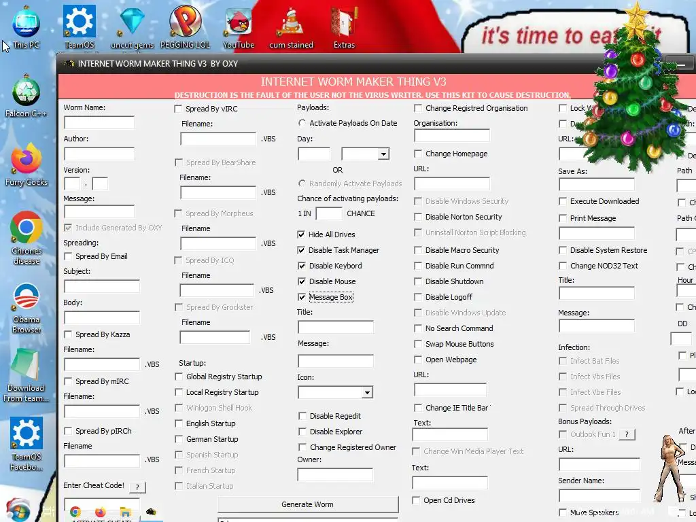This screenshot has height=522, width=696.
Task: Click the Windows Start orb
Action: [18, 510]
